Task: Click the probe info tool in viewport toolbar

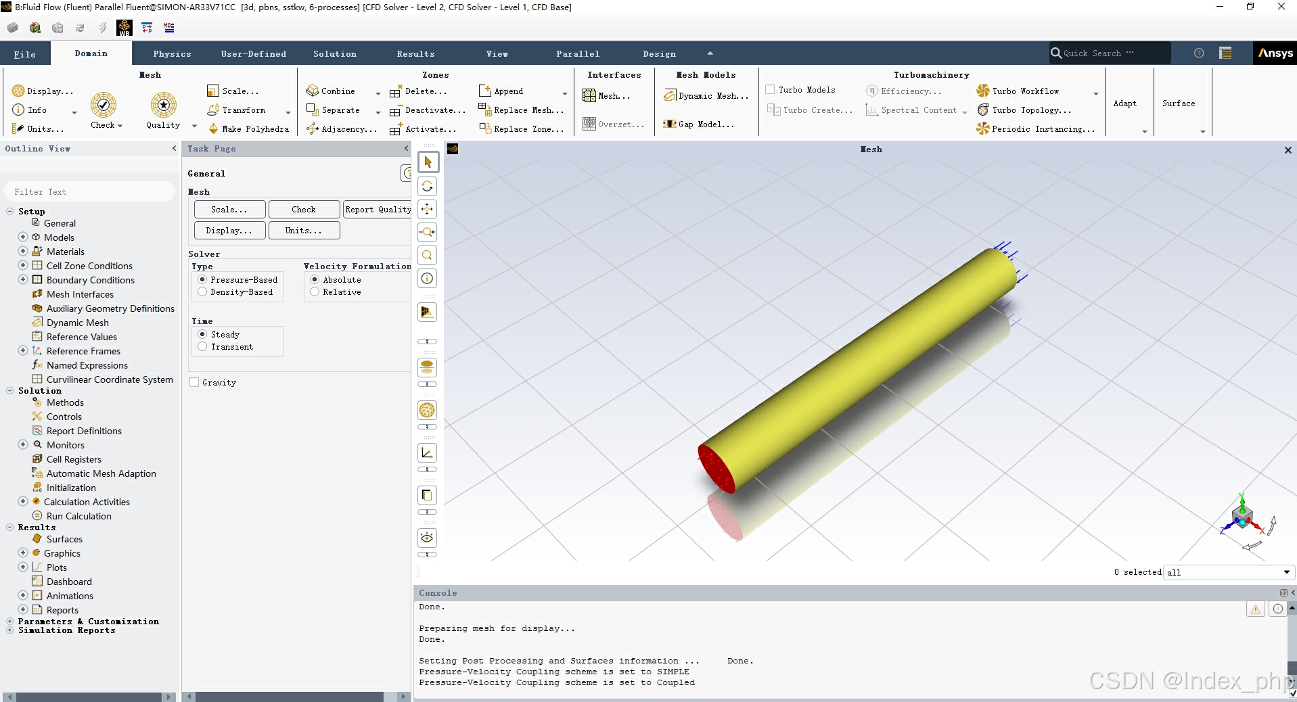Action: pos(428,278)
